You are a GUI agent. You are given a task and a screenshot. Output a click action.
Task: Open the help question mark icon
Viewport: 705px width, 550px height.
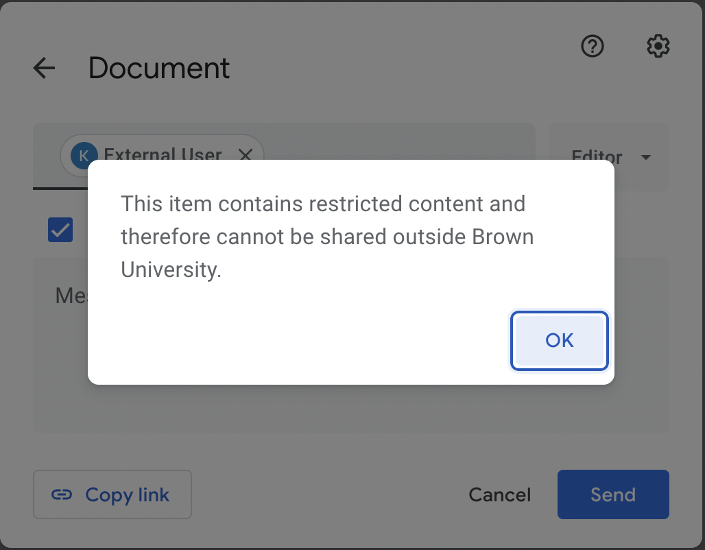tap(592, 46)
